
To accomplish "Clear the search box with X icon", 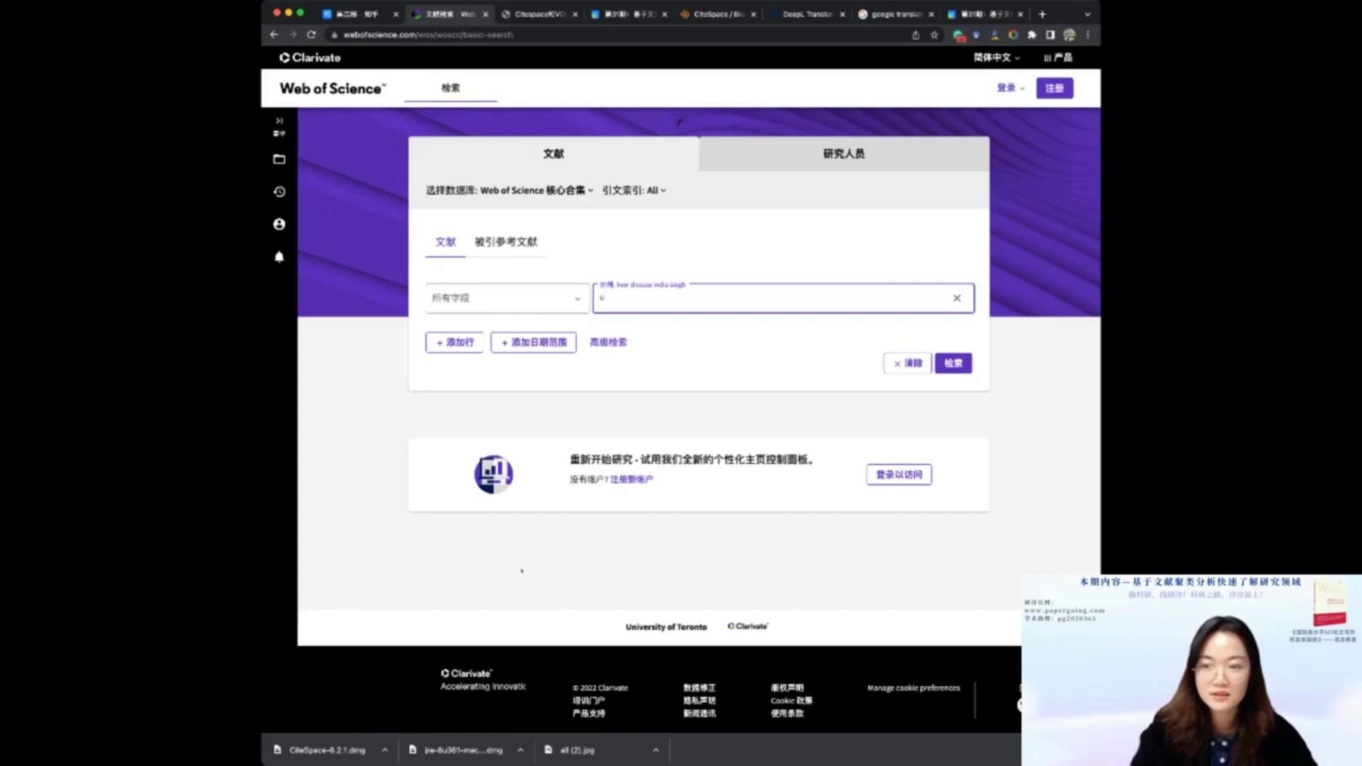I will pos(957,298).
